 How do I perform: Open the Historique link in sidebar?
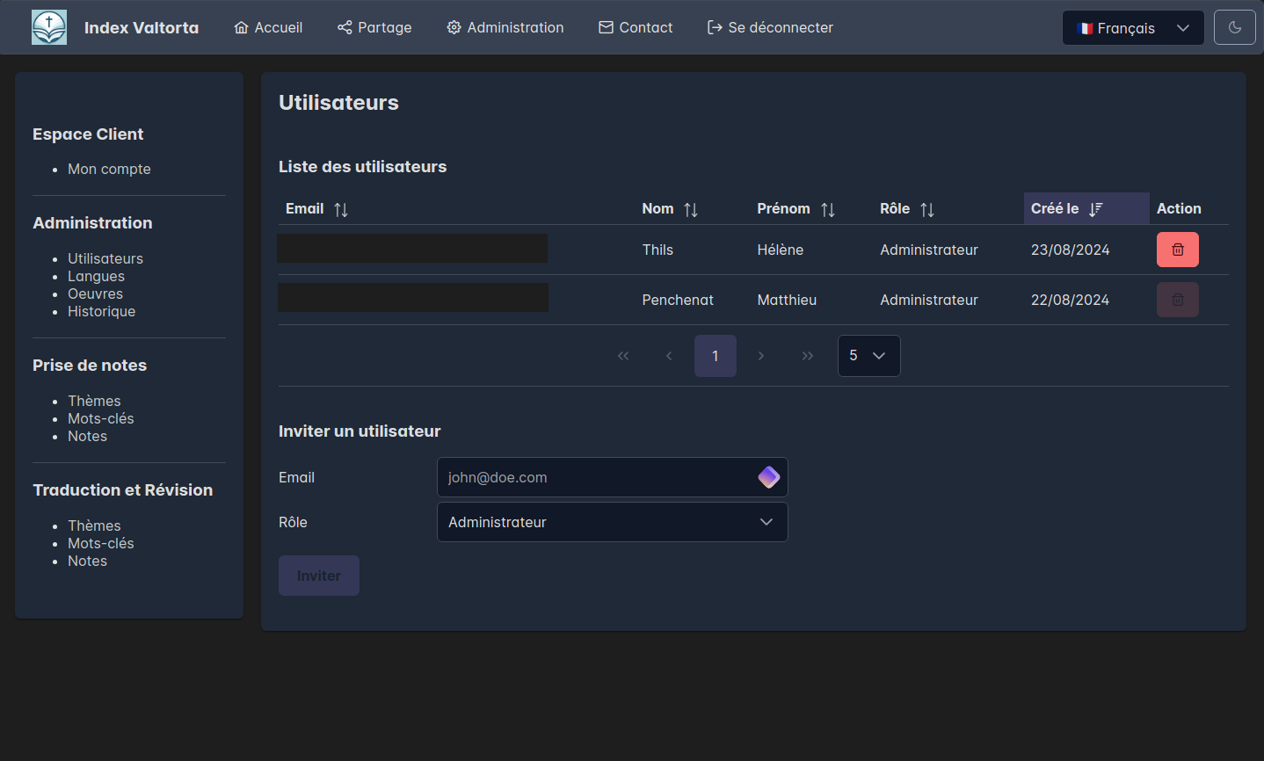101,311
